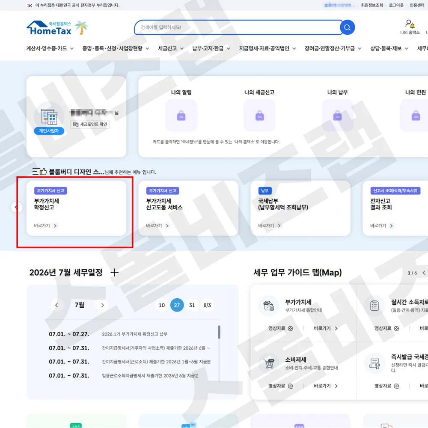Image resolution: width=428 pixels, height=428 pixels.
Task: Click the tax schedule list scrollbar
Action: (219, 332)
